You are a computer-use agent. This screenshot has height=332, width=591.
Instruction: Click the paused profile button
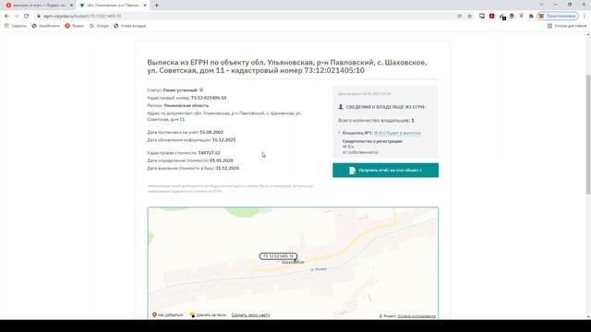pos(558,17)
